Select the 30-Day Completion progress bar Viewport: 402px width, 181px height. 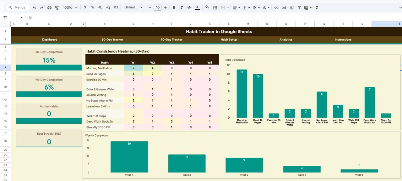(49, 67)
